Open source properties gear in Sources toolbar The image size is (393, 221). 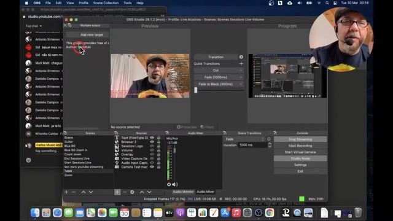click(x=132, y=192)
